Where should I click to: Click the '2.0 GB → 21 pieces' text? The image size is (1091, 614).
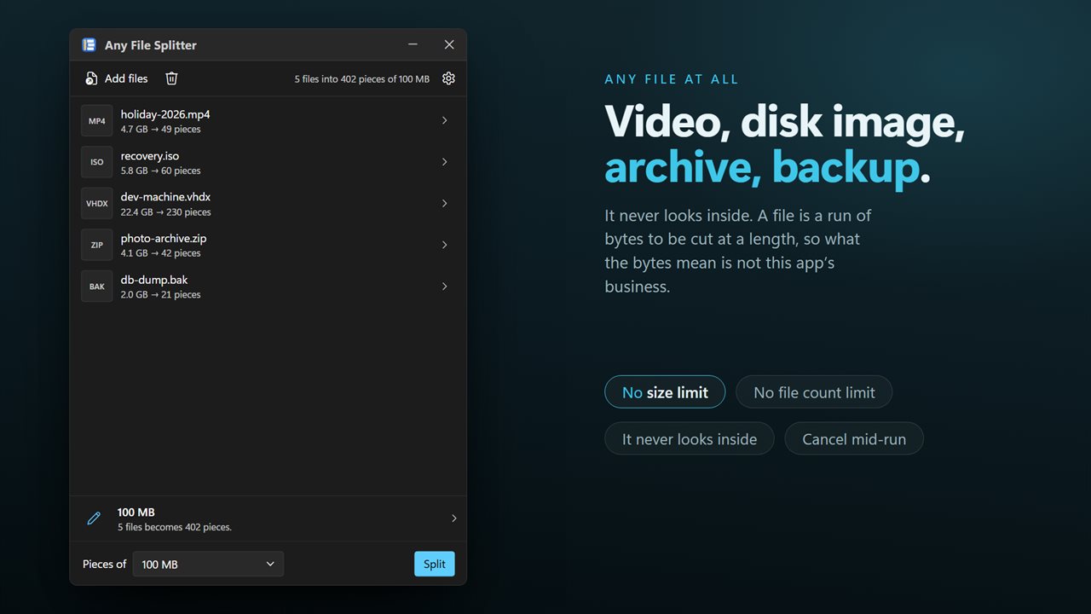(x=161, y=295)
